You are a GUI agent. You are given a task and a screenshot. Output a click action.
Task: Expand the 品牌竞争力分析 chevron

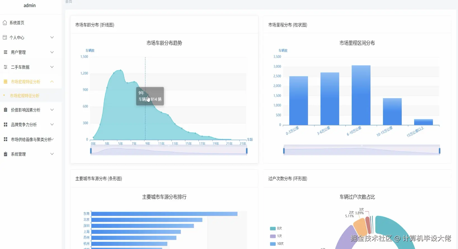coord(52,125)
